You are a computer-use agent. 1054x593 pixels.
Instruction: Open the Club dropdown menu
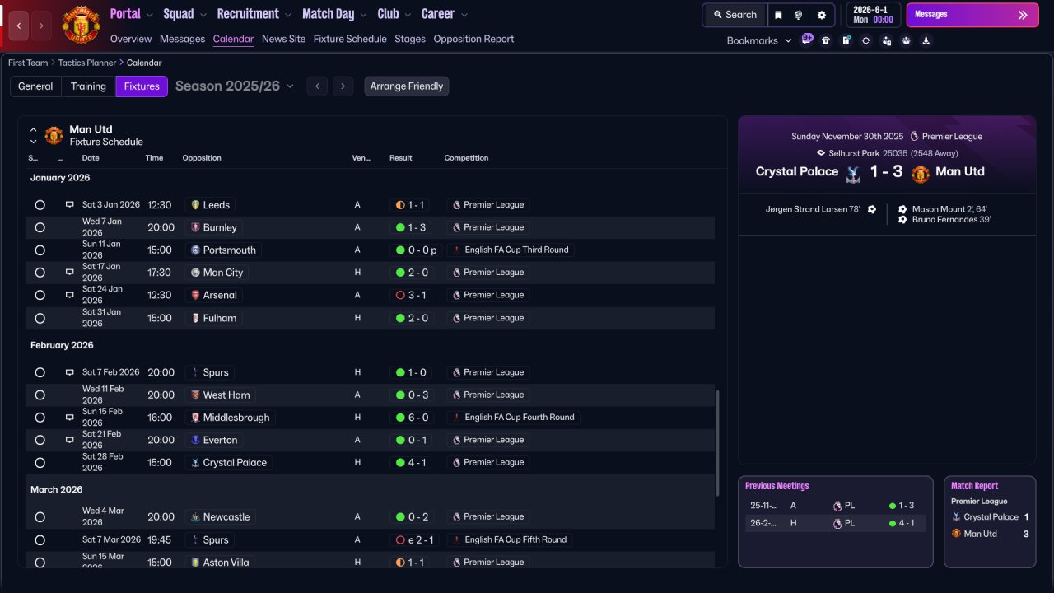coord(394,14)
